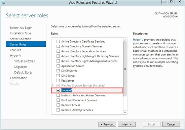The image size is (185, 130).
Task: Enable the Application Server role checkbox
Action: pos(58,66)
